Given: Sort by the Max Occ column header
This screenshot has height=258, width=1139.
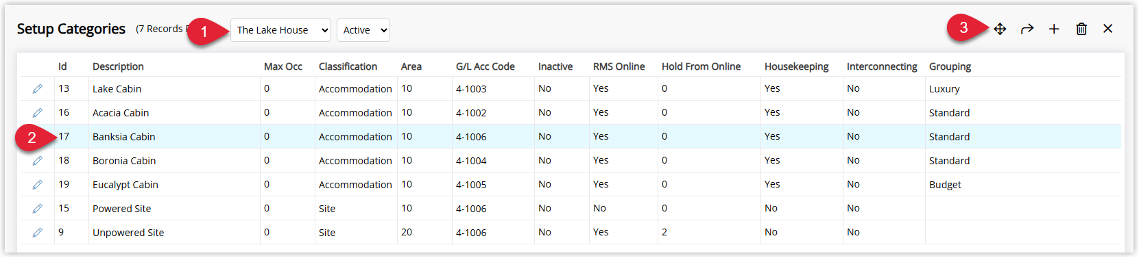Looking at the screenshot, I should (283, 66).
